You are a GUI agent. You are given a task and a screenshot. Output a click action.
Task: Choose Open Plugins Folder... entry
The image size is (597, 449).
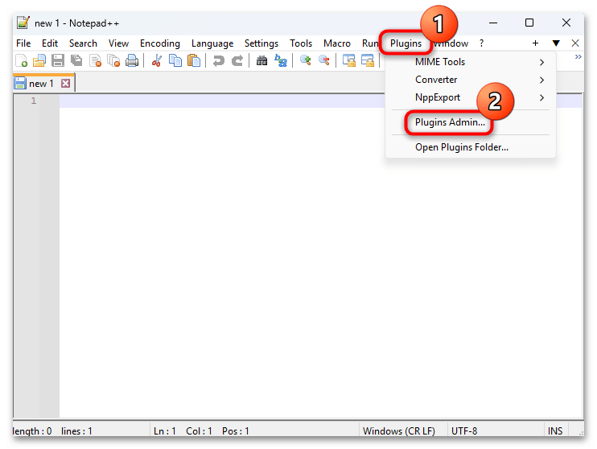(x=471, y=147)
